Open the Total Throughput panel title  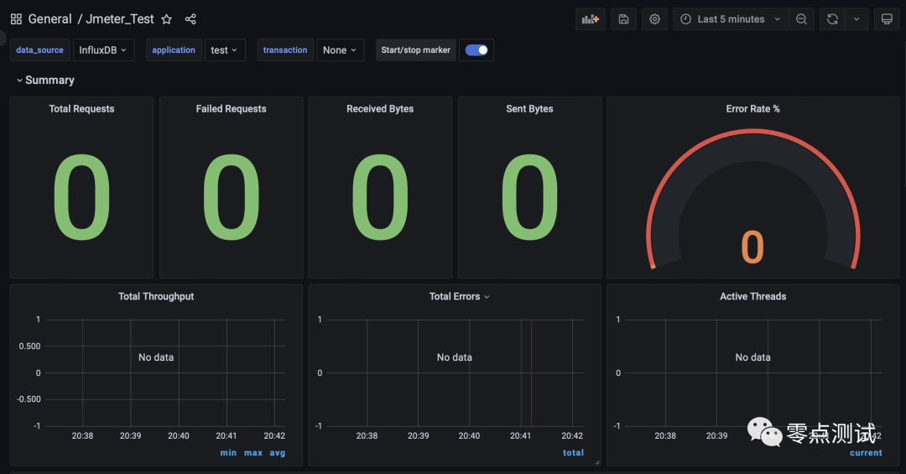coord(156,296)
